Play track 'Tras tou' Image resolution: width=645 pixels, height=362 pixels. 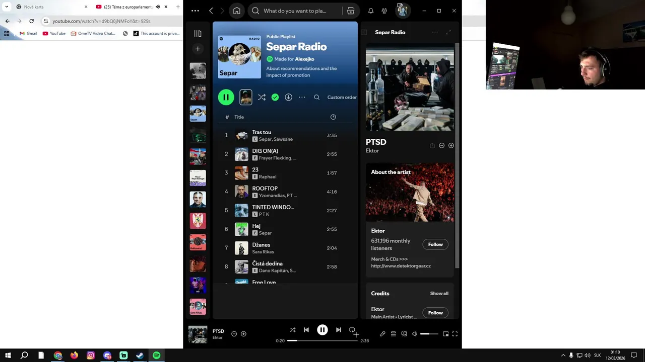tap(285, 135)
